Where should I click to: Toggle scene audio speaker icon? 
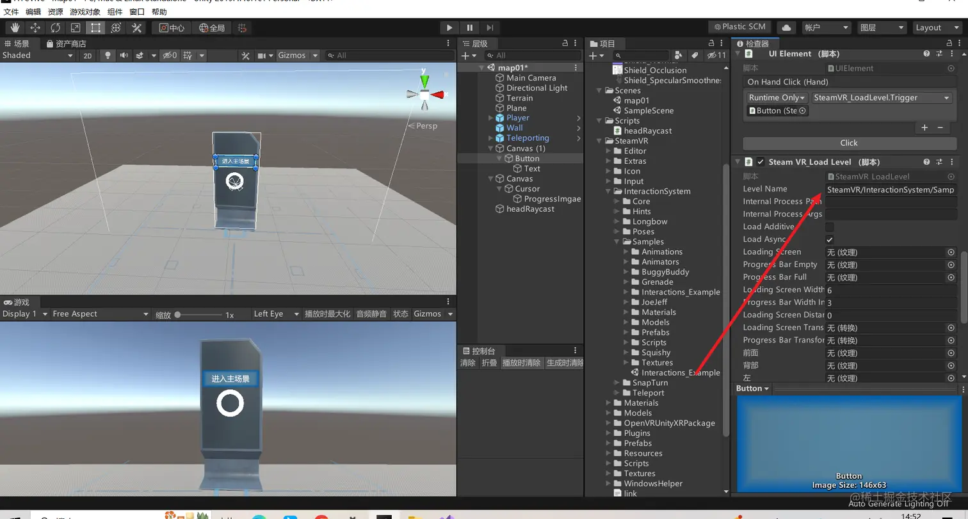pos(124,56)
